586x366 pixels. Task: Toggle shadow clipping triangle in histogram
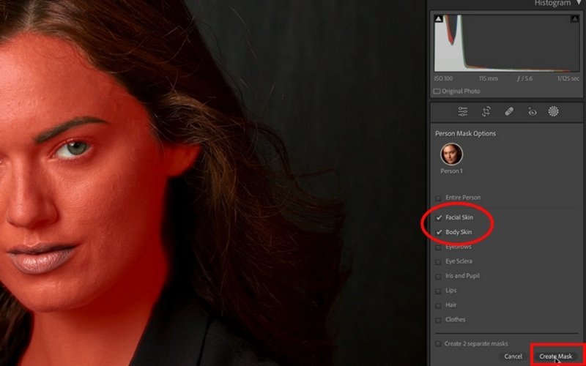[x=439, y=19]
